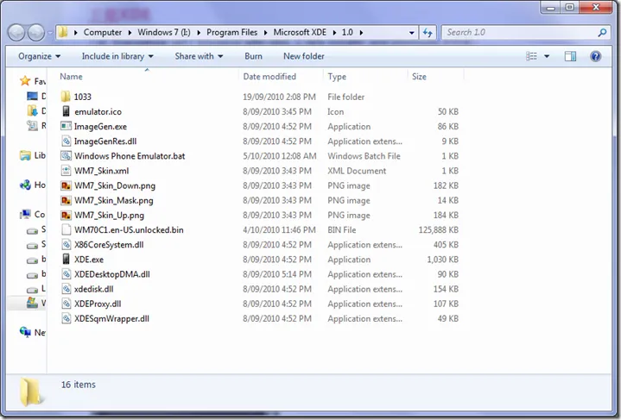Expand the arrow after Program Files breadcrumb
Image resolution: width=621 pixels, height=420 pixels.
click(x=266, y=33)
